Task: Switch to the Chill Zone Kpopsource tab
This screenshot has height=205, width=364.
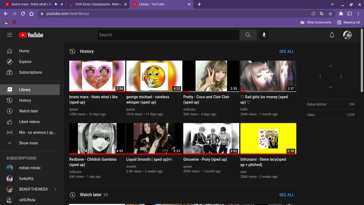Action: [98, 4]
